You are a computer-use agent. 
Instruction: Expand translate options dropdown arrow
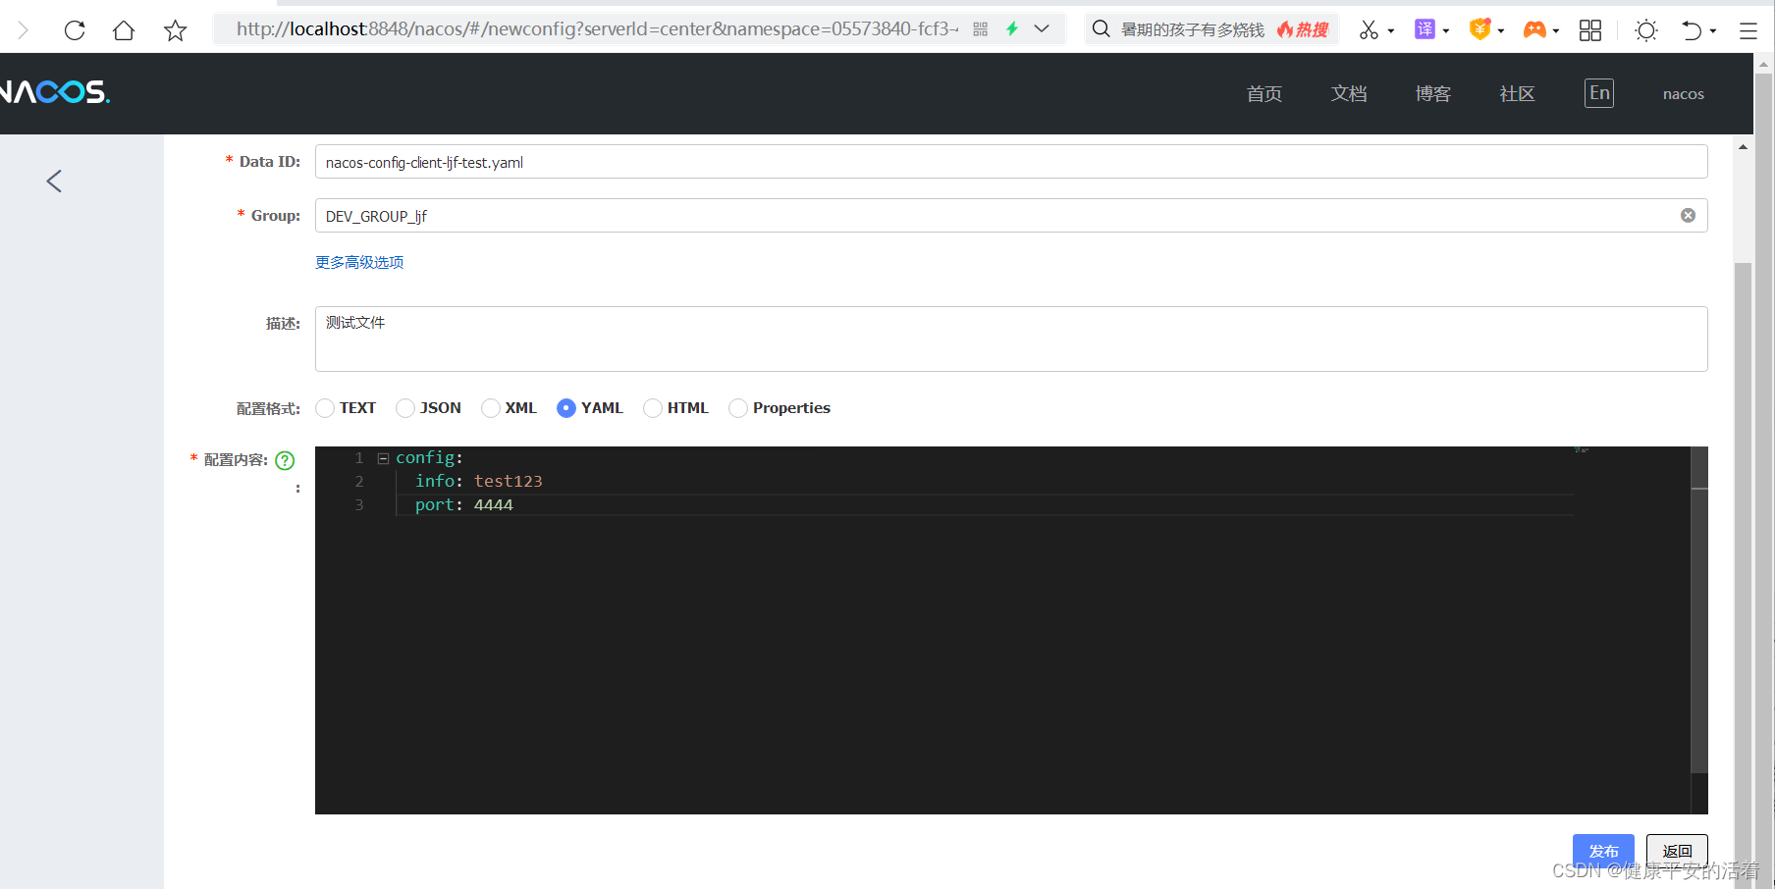coord(1446,31)
